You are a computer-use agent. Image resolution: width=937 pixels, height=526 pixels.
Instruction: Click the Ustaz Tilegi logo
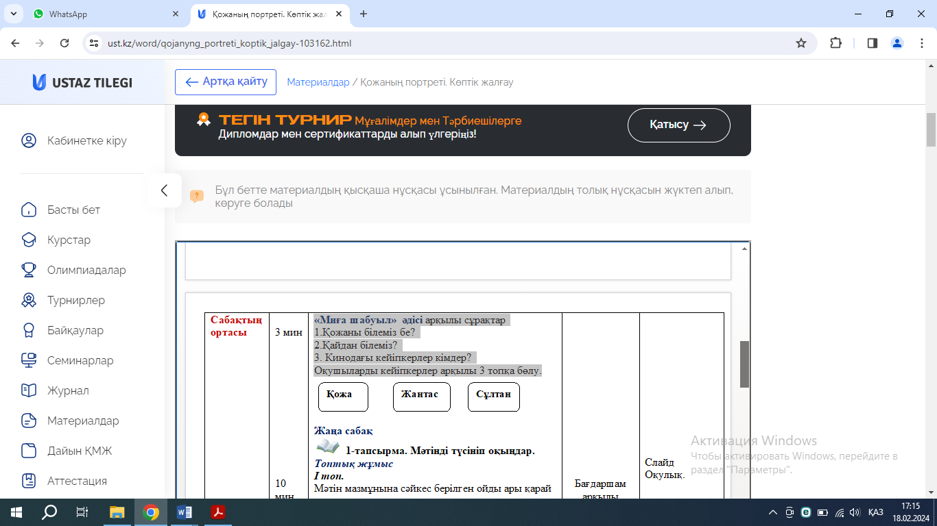[82, 82]
